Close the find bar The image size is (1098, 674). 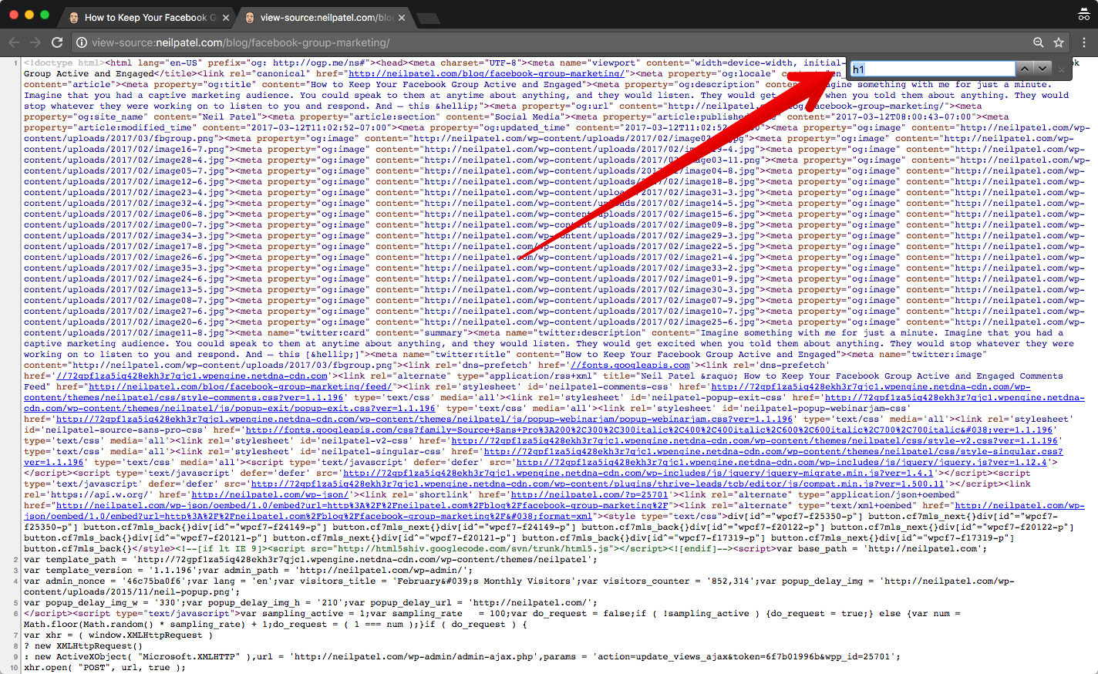tap(1062, 69)
